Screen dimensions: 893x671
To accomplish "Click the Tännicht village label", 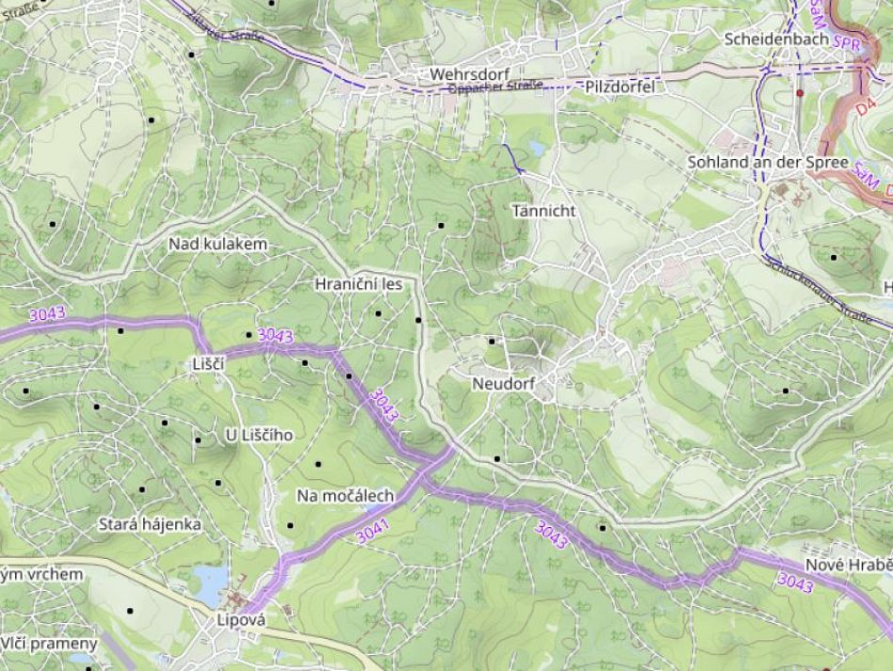I will tap(544, 211).
